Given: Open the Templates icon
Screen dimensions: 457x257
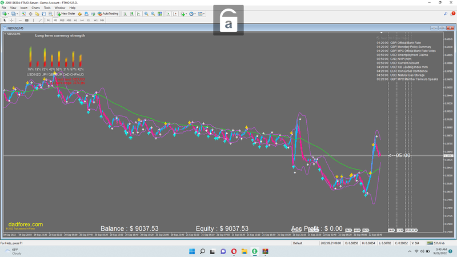Looking at the screenshot, I should (x=200, y=14).
